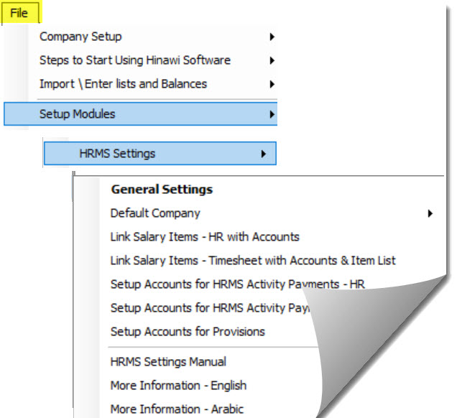The height and width of the screenshot is (418, 457).
Task: Choose second Setup Accounts for HRMS Activity entry
Action: click(x=210, y=308)
